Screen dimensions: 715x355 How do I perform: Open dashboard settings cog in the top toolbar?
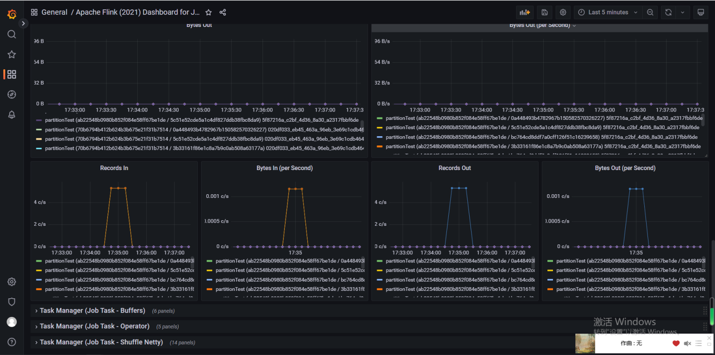point(563,13)
